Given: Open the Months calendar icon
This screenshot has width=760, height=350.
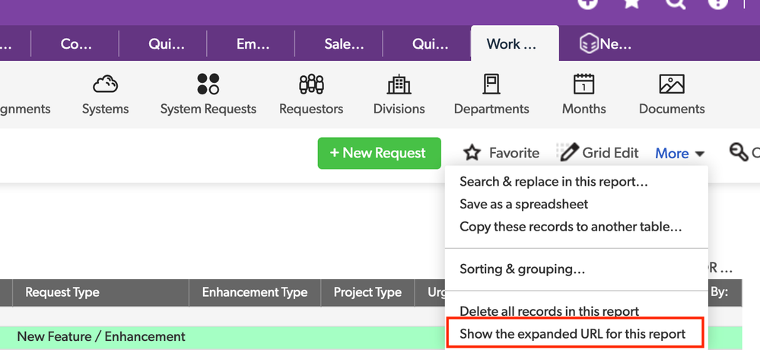Looking at the screenshot, I should (x=584, y=84).
